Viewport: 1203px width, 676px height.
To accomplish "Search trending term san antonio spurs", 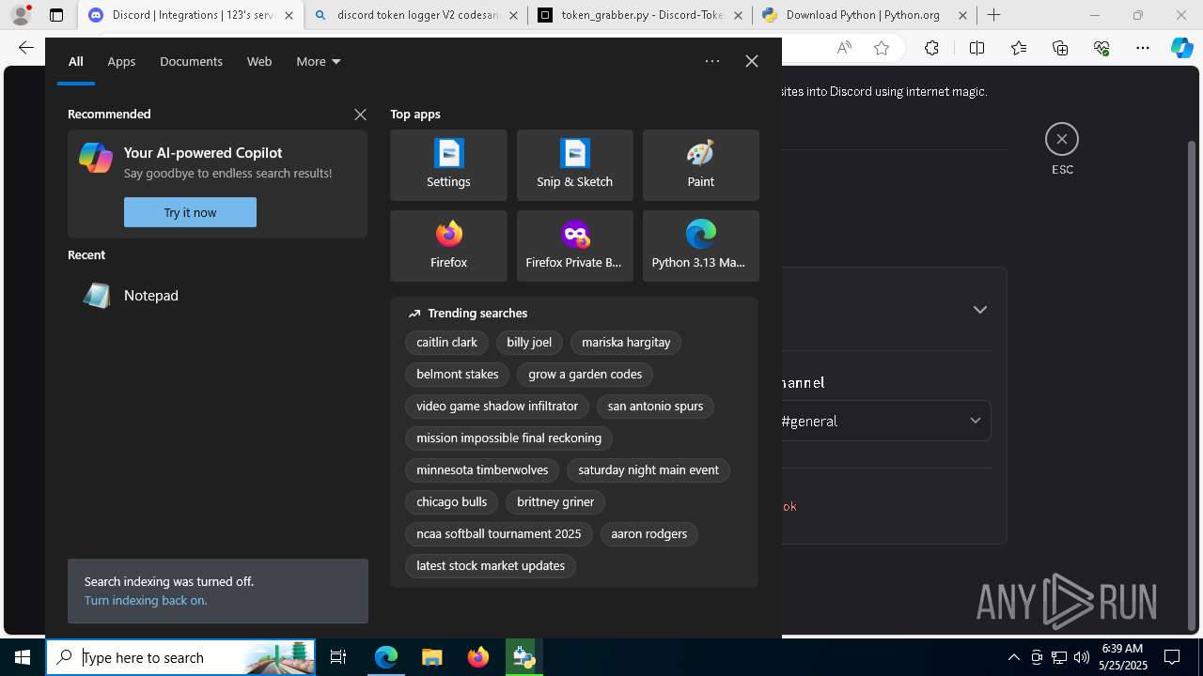I will click(655, 407).
